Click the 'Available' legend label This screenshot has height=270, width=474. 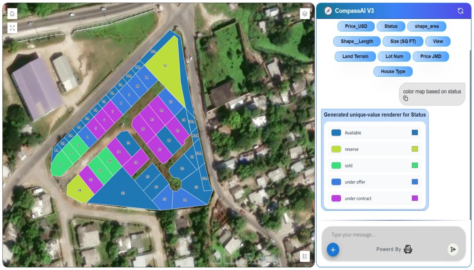pos(353,133)
